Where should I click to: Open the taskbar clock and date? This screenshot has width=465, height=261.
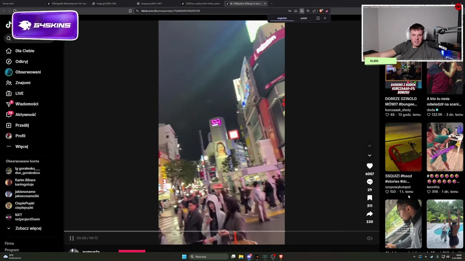point(456,257)
